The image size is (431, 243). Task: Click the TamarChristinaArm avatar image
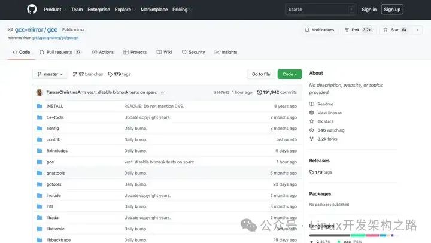click(x=40, y=92)
